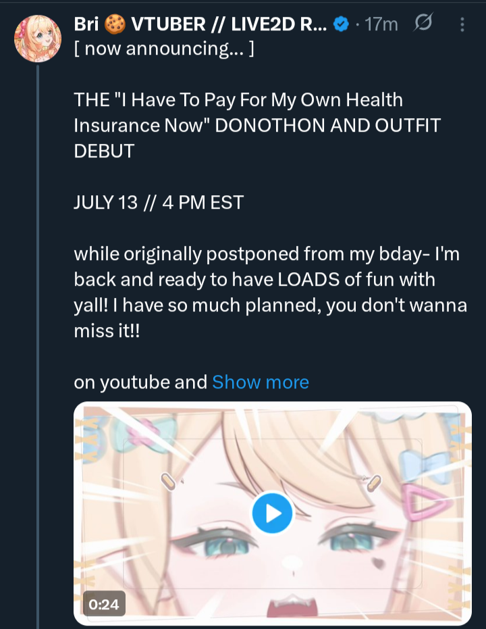Image resolution: width=486 pixels, height=629 pixels.
Task: Click the DONOTHON AND OUTFIT DEBUT headline
Action: [x=256, y=125]
